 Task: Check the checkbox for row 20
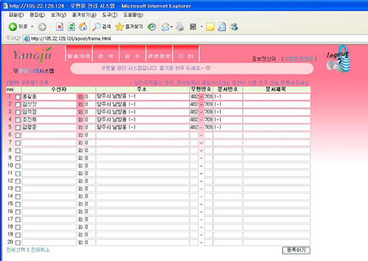[18, 242]
